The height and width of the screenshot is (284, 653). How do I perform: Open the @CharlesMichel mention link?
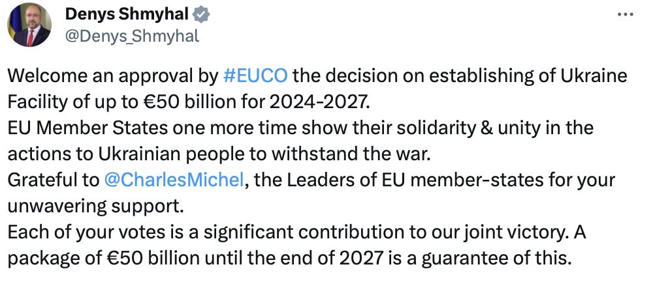click(174, 179)
